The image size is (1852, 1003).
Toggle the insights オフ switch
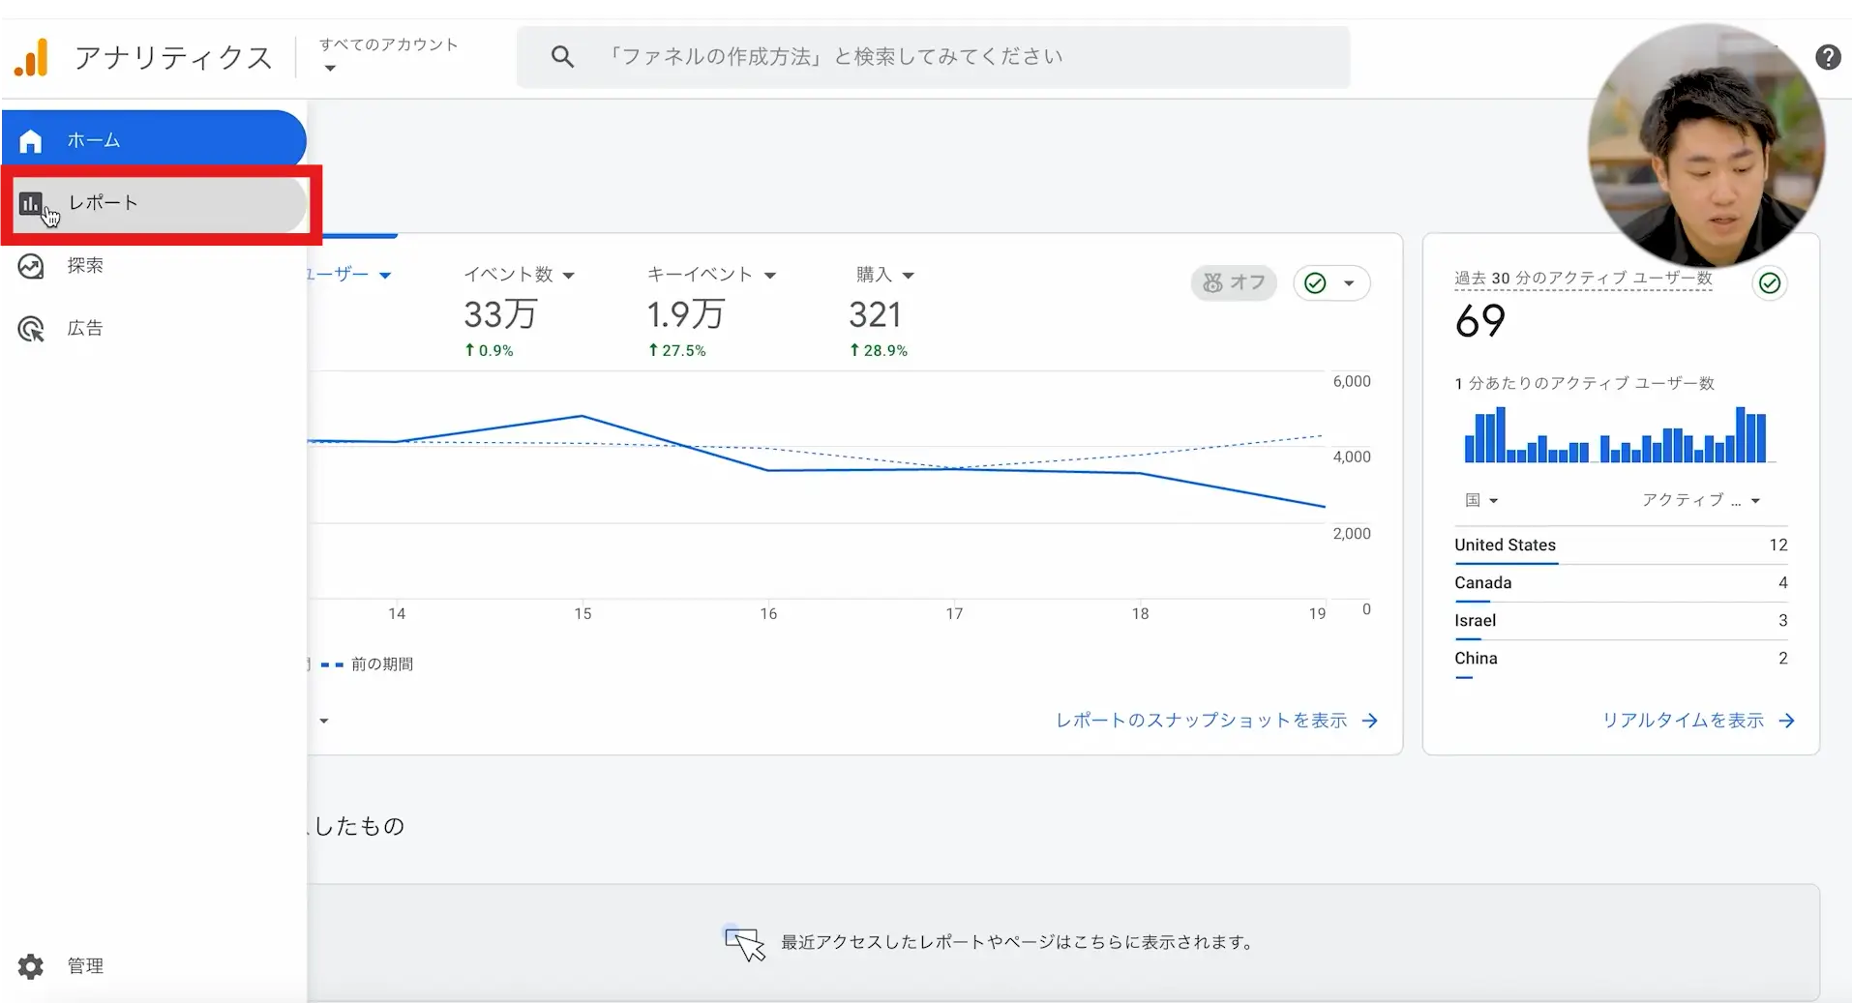(x=1234, y=282)
